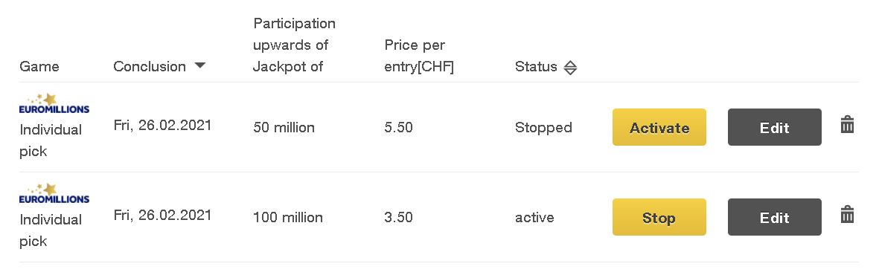Delete the 100 million subscription with trash icon
This screenshot has width=879, height=275.
click(x=847, y=214)
